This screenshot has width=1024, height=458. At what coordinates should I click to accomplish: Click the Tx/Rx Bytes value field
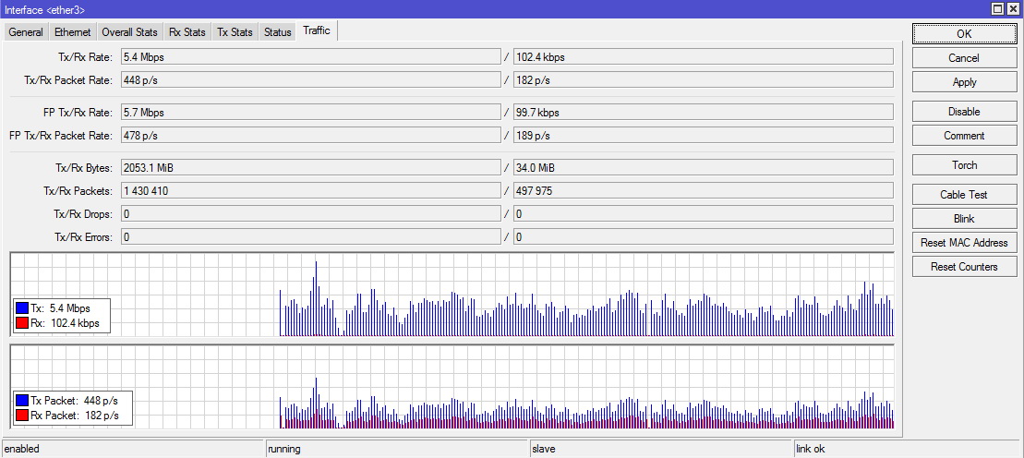(310, 167)
